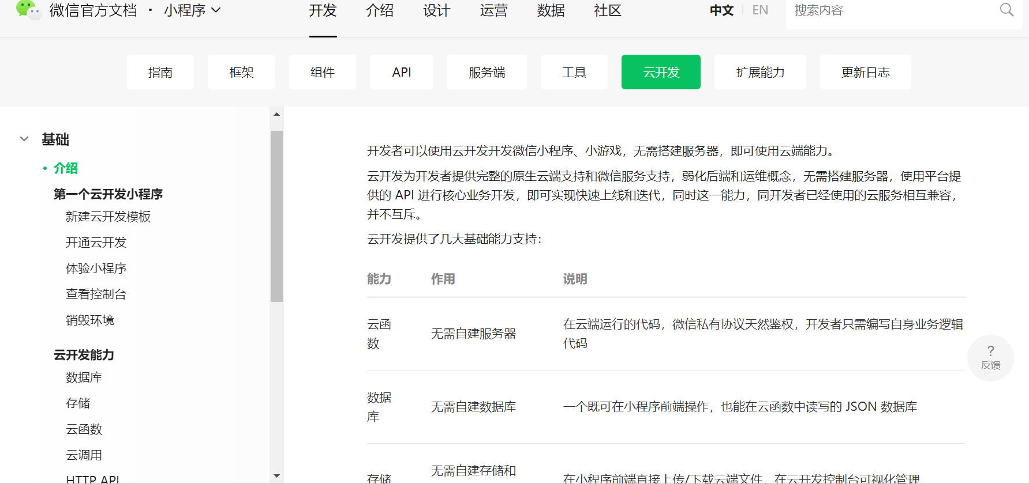Image resolution: width=1029 pixels, height=484 pixels.
Task: Open the 设计 top tab
Action: (x=436, y=10)
